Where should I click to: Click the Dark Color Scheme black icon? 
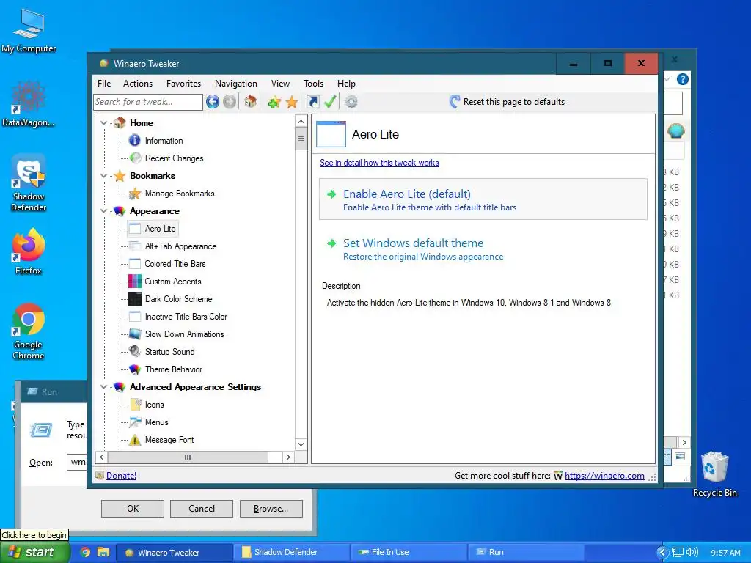point(135,299)
